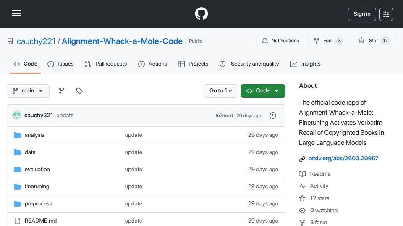Screen dimensions: 403x226
Task: View commit history clock icon
Action: point(273,116)
